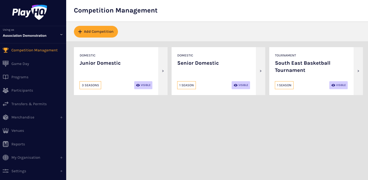Click the Transfers & Permits arrows icon
The height and width of the screenshot is (180, 368).
coord(6,104)
